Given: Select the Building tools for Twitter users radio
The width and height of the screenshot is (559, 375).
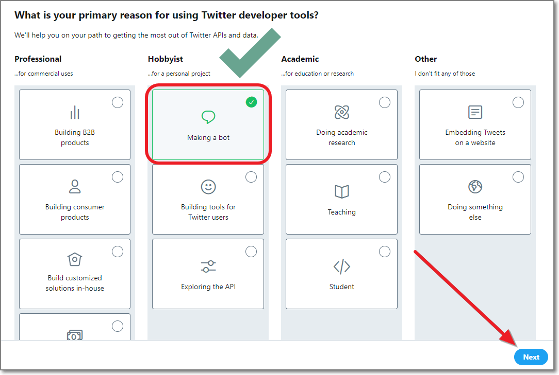Looking at the screenshot, I should tap(251, 177).
